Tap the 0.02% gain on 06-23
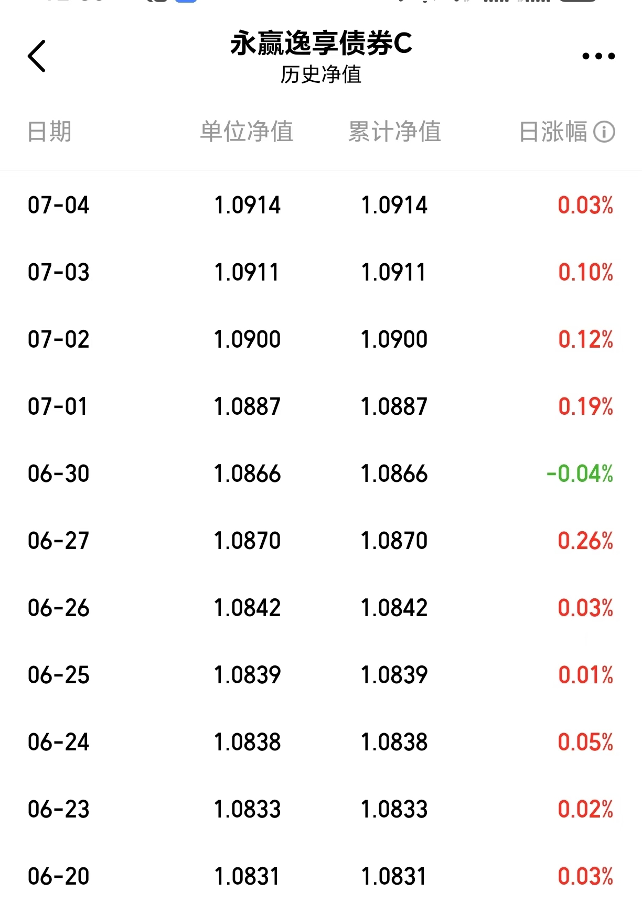 coord(585,809)
